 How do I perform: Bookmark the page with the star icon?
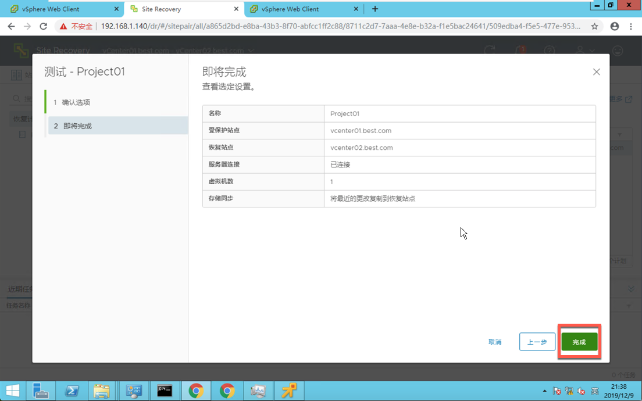point(594,26)
